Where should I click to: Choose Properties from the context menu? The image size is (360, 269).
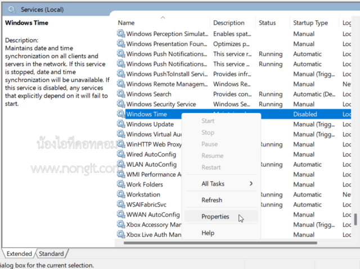tap(221, 217)
